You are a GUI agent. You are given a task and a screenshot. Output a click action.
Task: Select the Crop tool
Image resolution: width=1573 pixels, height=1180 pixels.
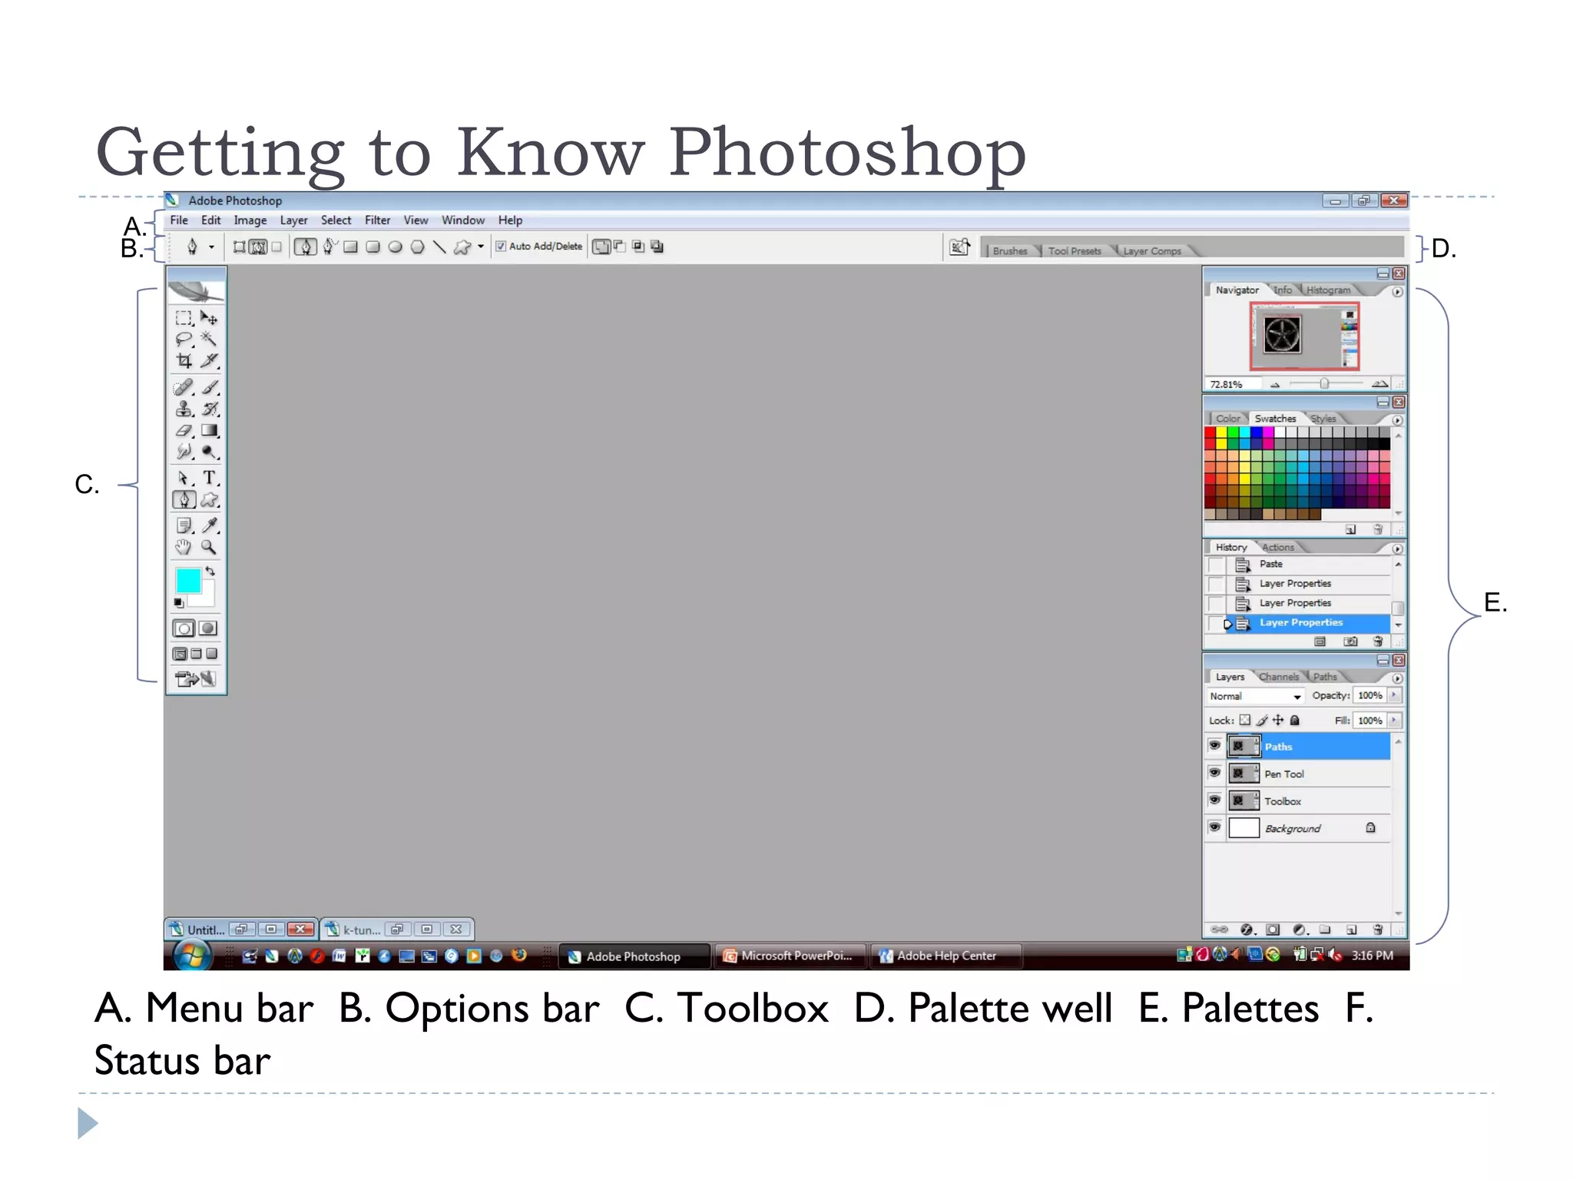[x=184, y=360]
